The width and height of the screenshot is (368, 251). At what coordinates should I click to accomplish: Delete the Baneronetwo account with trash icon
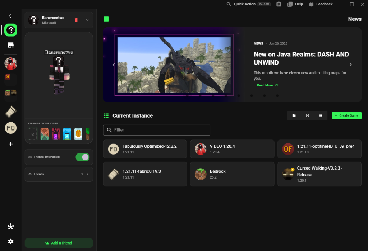(x=76, y=20)
